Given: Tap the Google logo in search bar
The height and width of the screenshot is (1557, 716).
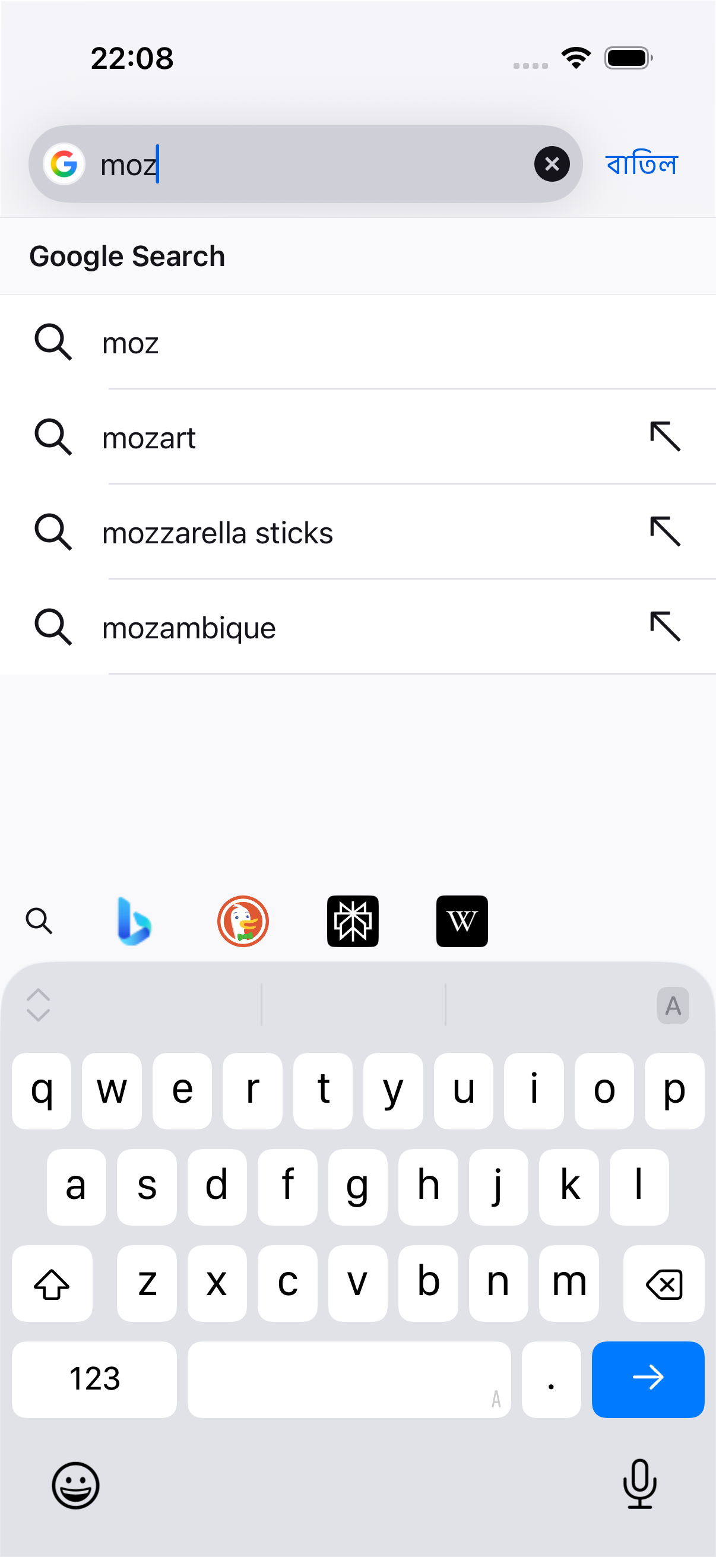Looking at the screenshot, I should [64, 164].
